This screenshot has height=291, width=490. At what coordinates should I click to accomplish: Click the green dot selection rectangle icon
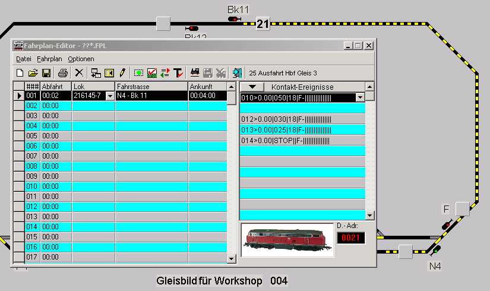click(138, 73)
